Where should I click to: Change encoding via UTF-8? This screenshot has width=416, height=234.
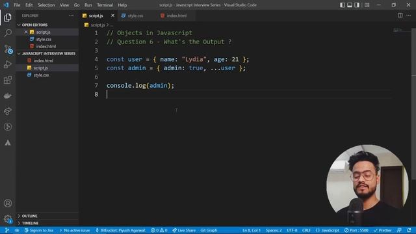pos(292,230)
